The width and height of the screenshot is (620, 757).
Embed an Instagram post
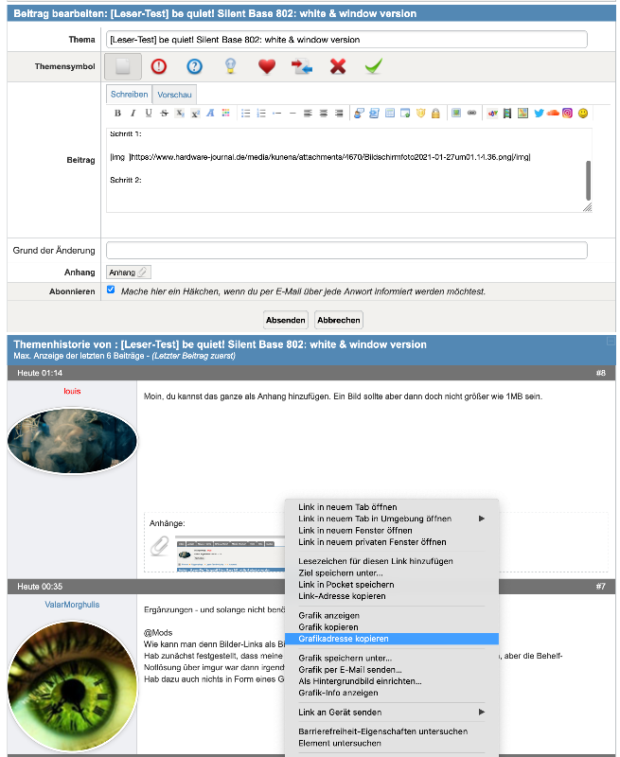click(567, 113)
